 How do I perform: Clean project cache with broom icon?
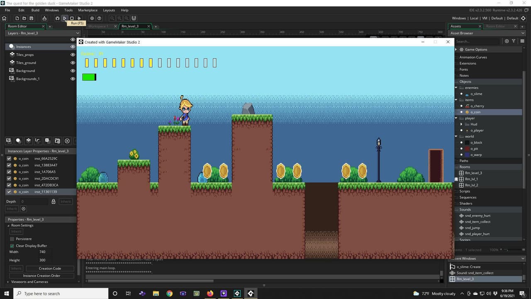click(79, 18)
